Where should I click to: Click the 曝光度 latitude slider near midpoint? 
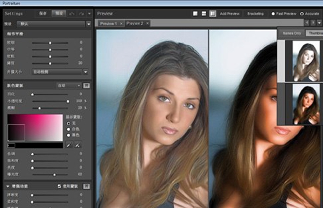pos(50,175)
